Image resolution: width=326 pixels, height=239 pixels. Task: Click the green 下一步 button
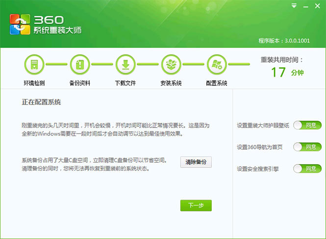pos(196,206)
